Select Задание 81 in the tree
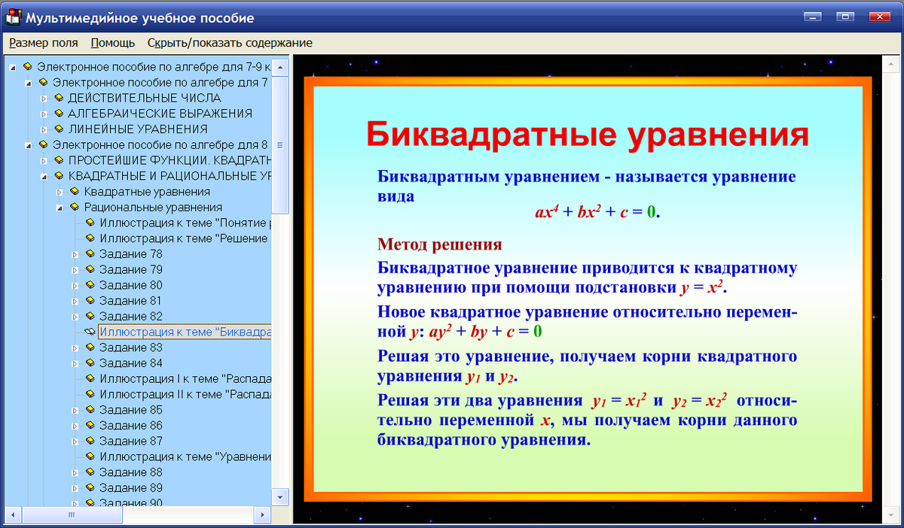 tap(131, 301)
